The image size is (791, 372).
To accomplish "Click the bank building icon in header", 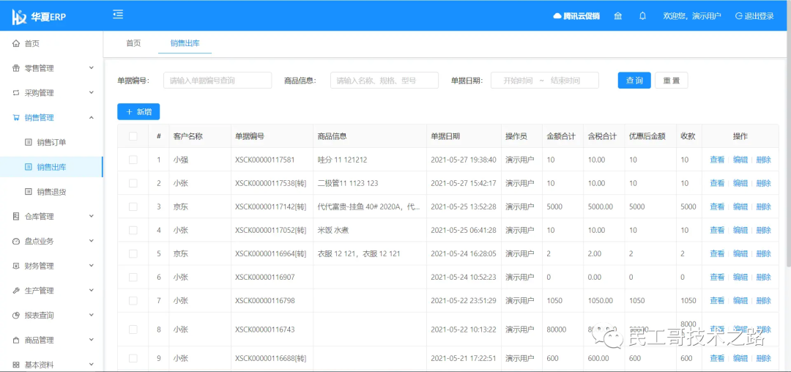I will 618,15.
